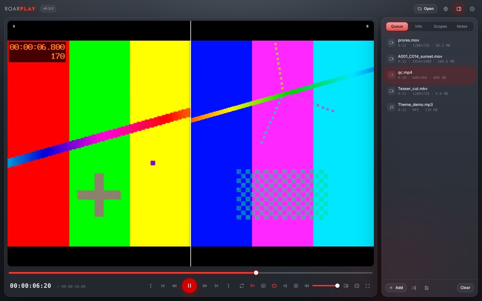Select Theme_demo.mp3 in the queue
482x301 pixels.
(430, 107)
